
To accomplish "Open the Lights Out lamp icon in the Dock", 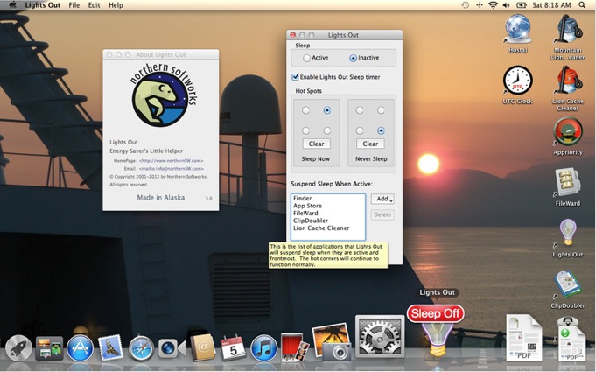I will click(x=435, y=339).
